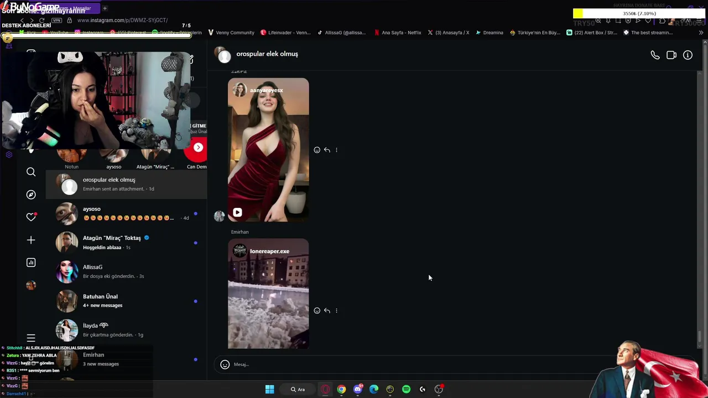Open Windows taskbar Ara search box
This screenshot has height=398, width=708.
coord(298,389)
